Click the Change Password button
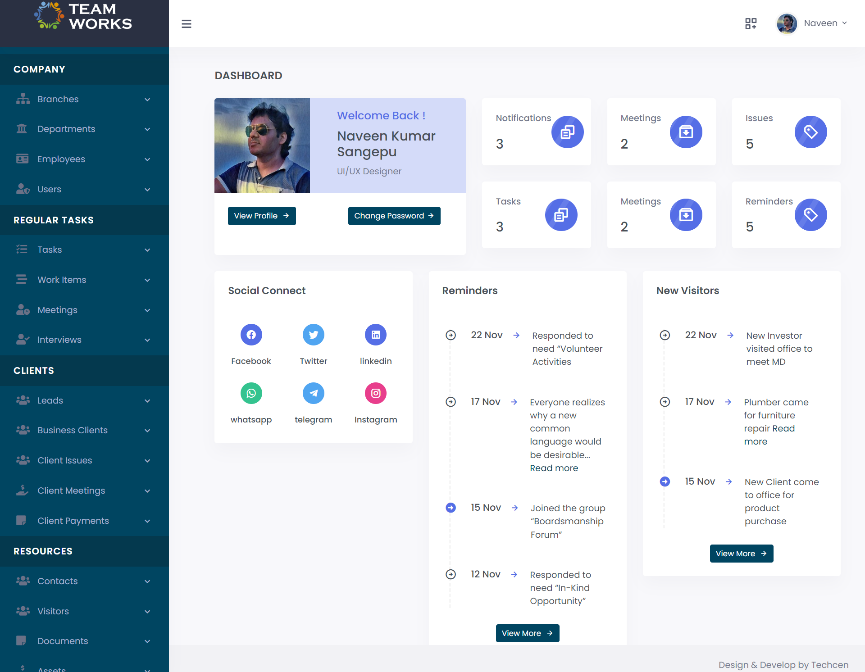This screenshot has width=865, height=672. click(394, 216)
